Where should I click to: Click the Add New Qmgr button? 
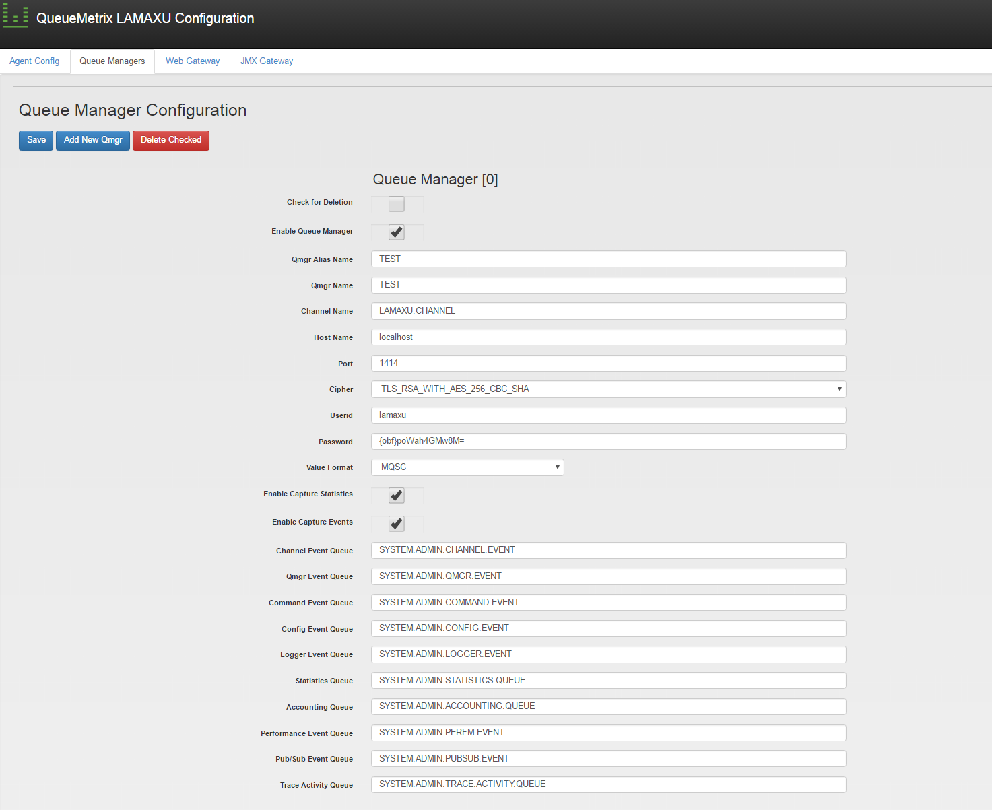[93, 140]
